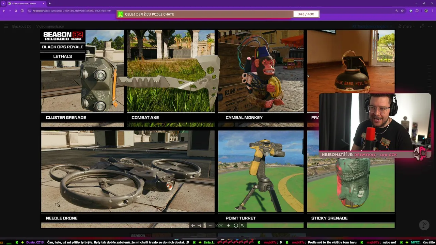This screenshot has height=245, width=436.
Task: Click the BLACK OPS ROYALE label
Action: pyautogui.click(x=63, y=47)
